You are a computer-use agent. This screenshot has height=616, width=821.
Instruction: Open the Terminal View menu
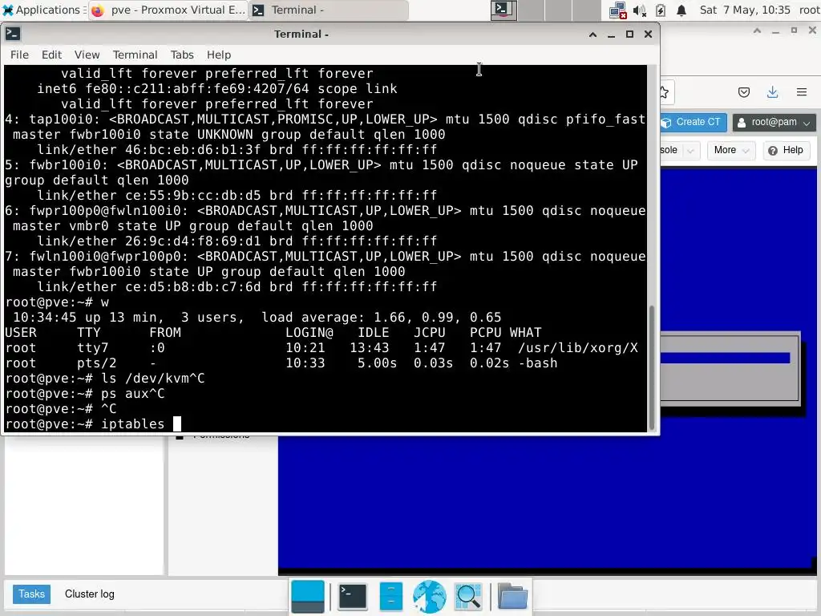coord(87,55)
